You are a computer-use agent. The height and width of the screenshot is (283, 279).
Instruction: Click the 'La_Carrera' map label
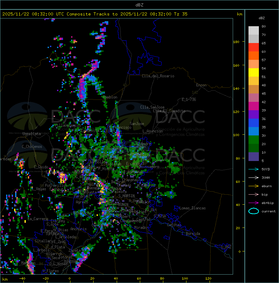38,219
